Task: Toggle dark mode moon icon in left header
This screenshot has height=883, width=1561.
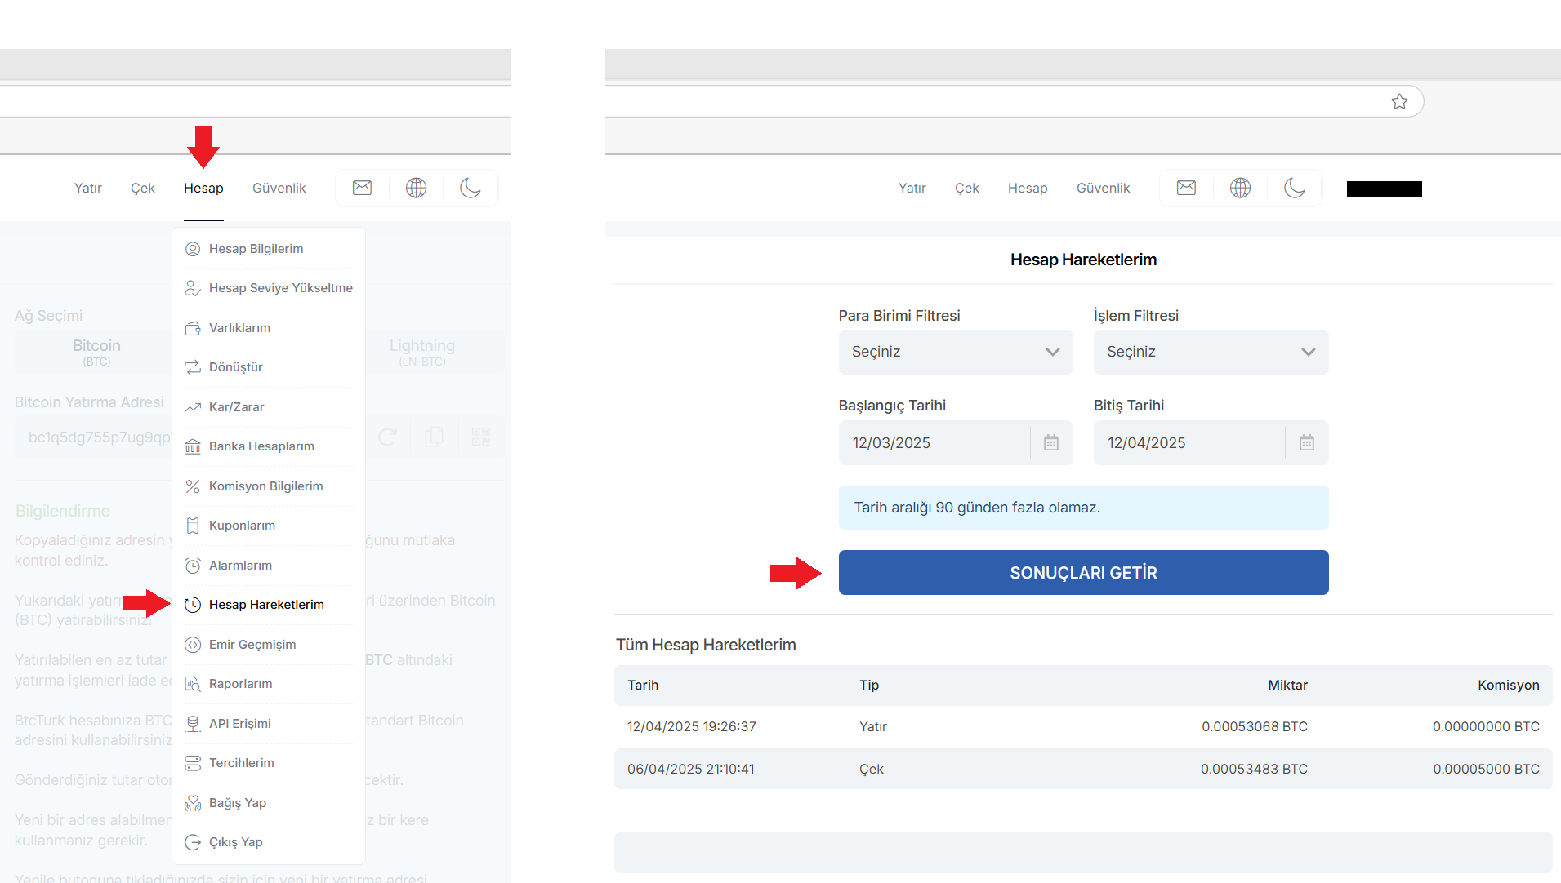Action: (470, 188)
